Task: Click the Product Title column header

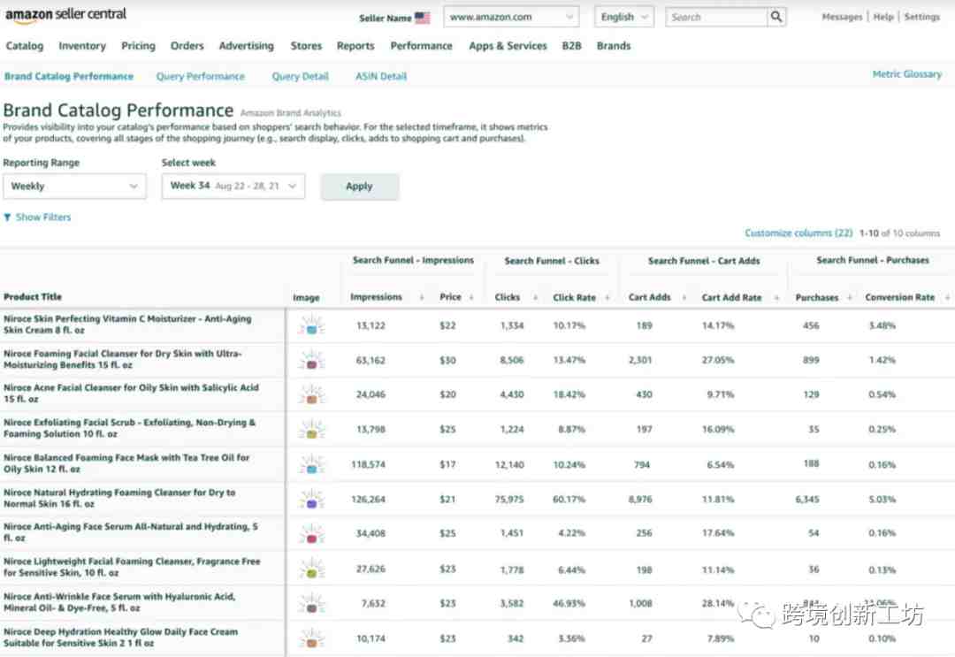Action: (x=33, y=297)
